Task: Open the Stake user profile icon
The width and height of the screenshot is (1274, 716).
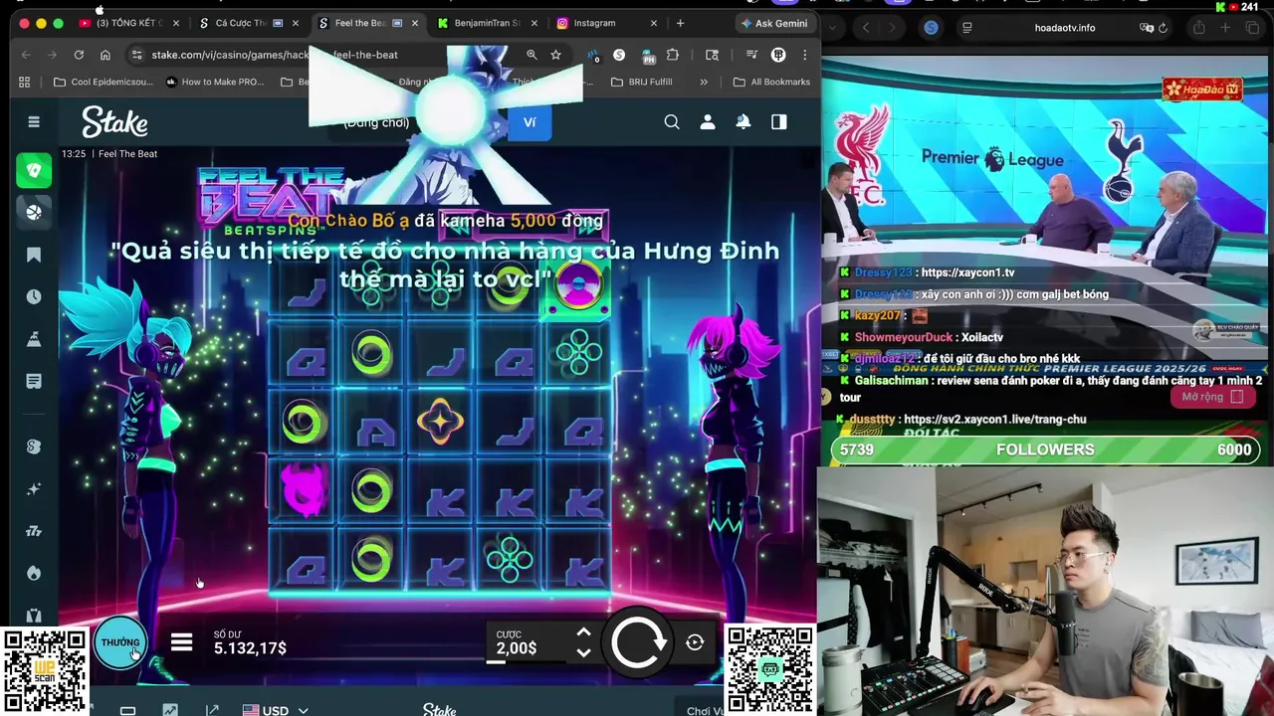Action: pyautogui.click(x=708, y=121)
